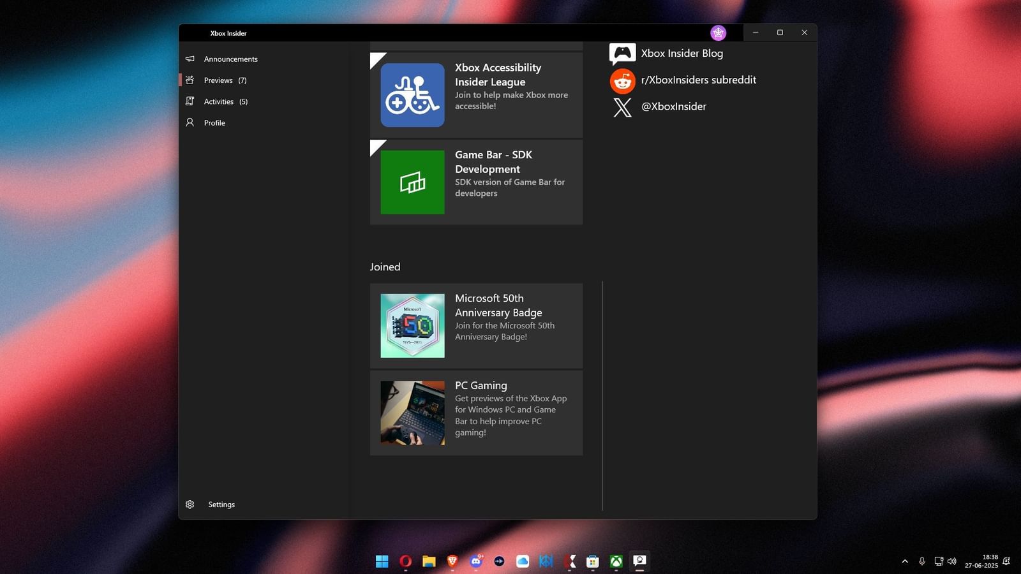Launch the Xbox app from the taskbar
Image resolution: width=1021 pixels, height=574 pixels.
tap(615, 561)
